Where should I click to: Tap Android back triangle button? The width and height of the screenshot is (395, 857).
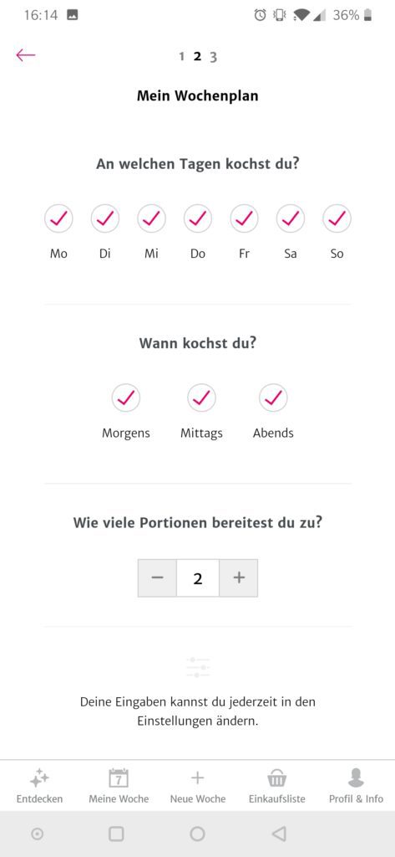pyautogui.click(x=279, y=834)
